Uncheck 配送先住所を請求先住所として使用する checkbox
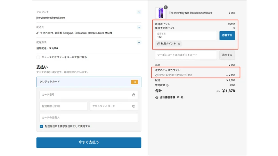278x156 pixels. pos(41,126)
